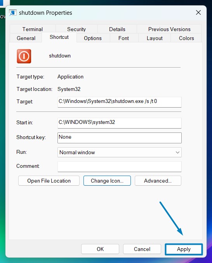Click the 'Start in:' label
The width and height of the screenshot is (212, 263).
pyautogui.click(x=24, y=122)
